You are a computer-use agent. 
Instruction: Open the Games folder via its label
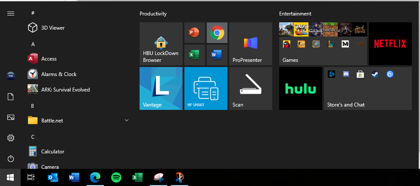(290, 60)
